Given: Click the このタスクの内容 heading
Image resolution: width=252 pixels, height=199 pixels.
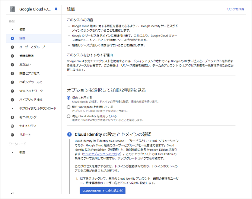Looking at the screenshot, I should click(x=80, y=20).
